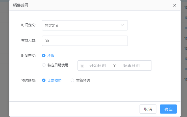Pick the 重新预约 radio button
The image size is (187, 117).
tap(72, 80)
